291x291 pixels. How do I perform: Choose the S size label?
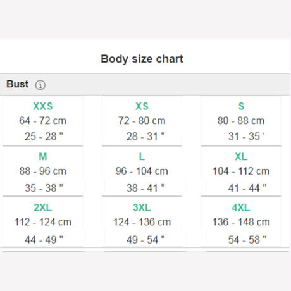click(x=241, y=106)
